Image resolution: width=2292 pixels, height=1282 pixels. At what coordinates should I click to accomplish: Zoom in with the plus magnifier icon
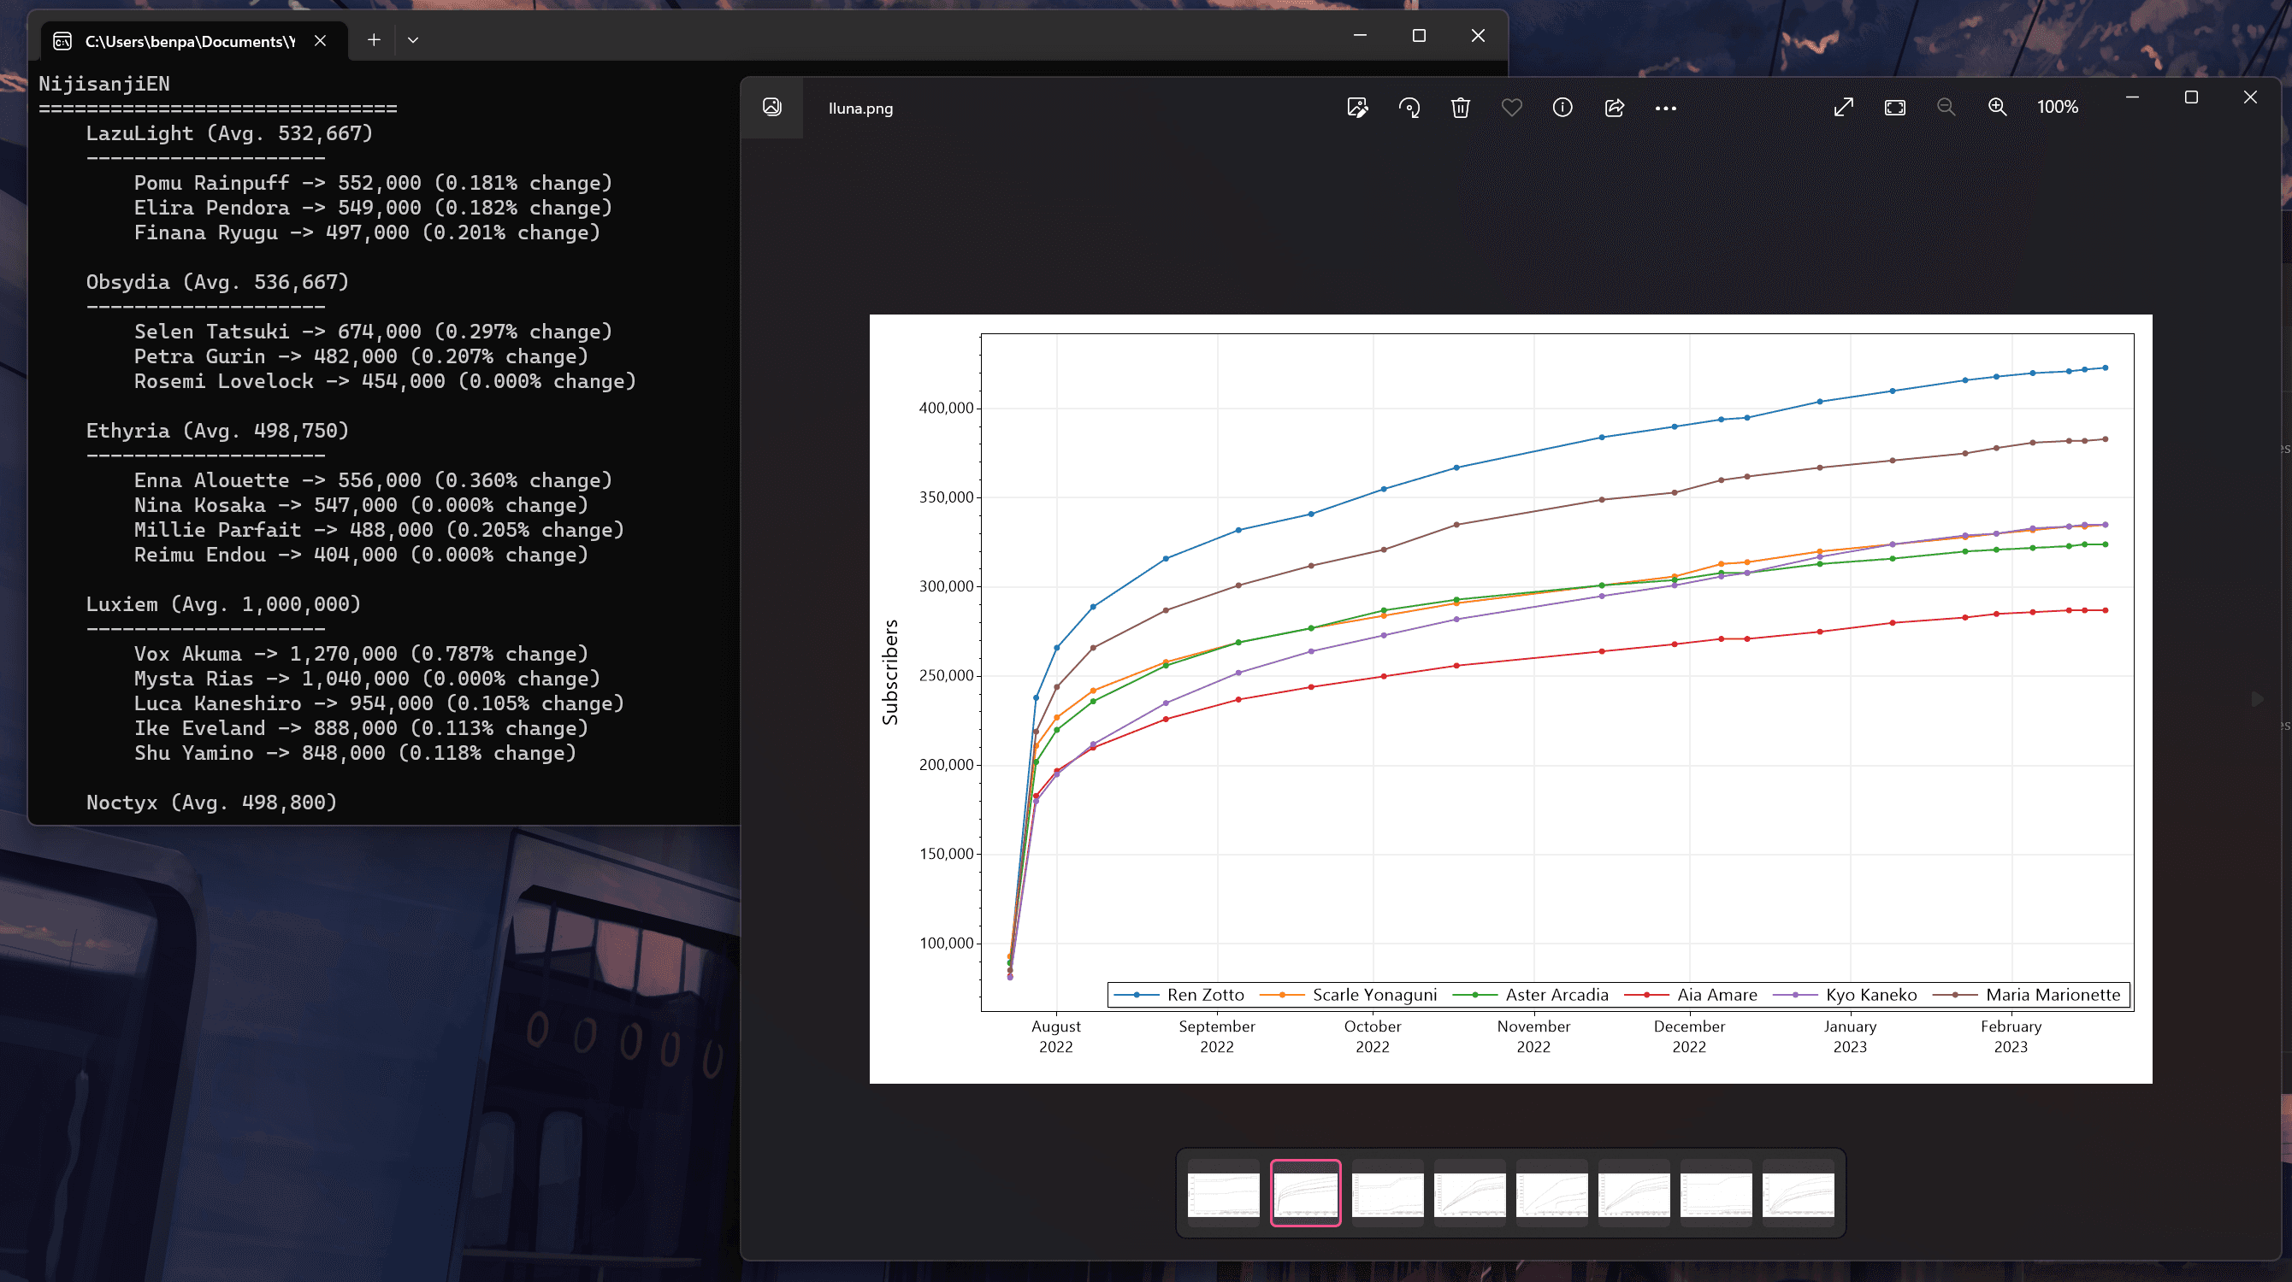(x=1998, y=107)
